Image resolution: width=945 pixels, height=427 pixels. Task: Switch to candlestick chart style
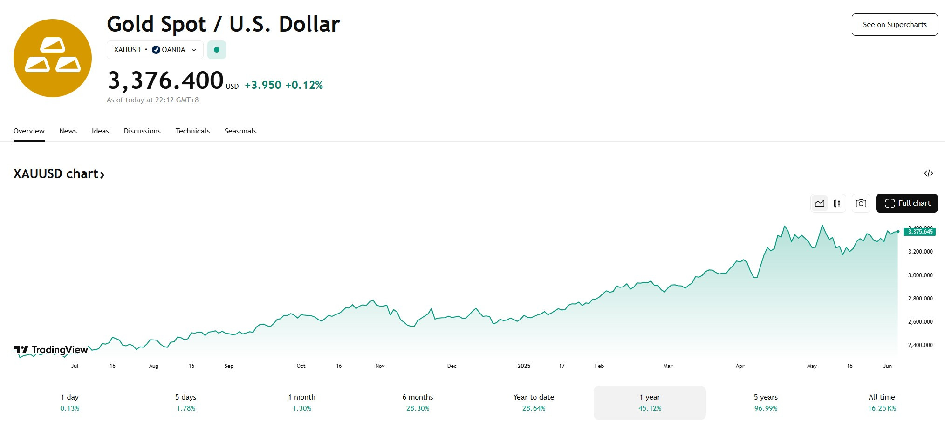click(837, 203)
